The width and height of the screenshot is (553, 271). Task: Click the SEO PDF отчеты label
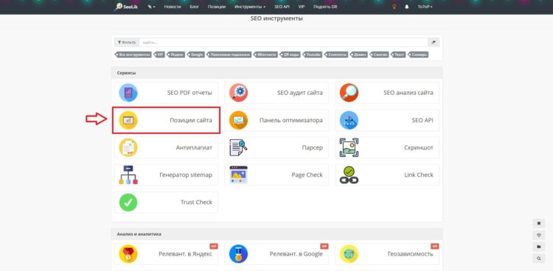click(x=189, y=93)
